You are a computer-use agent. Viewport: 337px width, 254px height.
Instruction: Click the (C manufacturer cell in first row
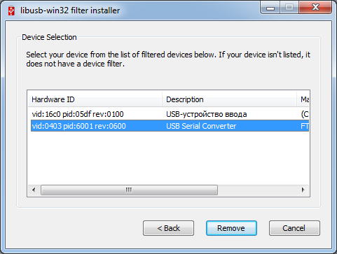(x=305, y=114)
